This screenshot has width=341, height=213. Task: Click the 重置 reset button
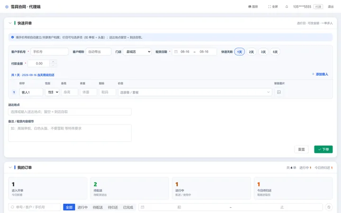[x=301, y=149]
